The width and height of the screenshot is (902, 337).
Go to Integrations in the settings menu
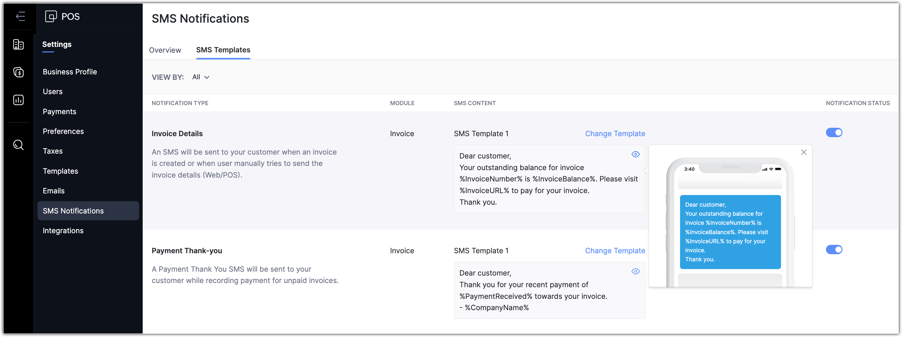(x=63, y=231)
